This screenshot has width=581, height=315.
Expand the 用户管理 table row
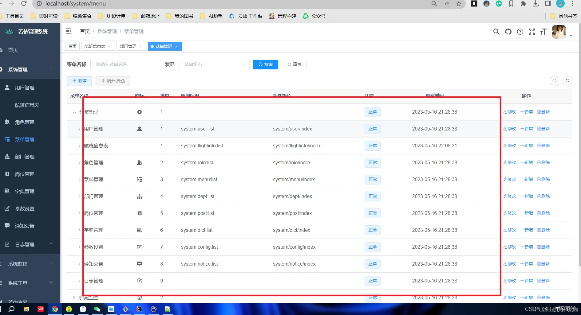pyautogui.click(x=79, y=129)
